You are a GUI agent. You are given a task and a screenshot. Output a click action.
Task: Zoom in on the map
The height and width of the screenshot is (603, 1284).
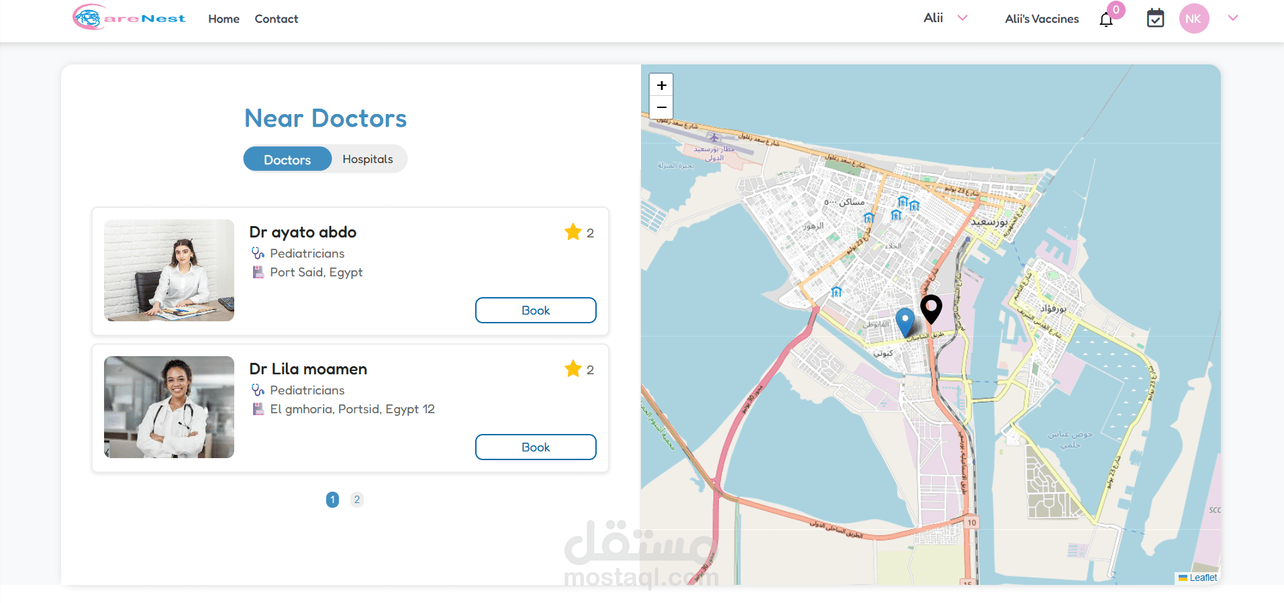click(661, 85)
